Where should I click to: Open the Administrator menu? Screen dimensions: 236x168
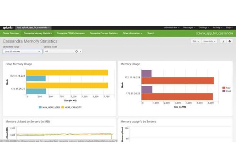[172, 28]
